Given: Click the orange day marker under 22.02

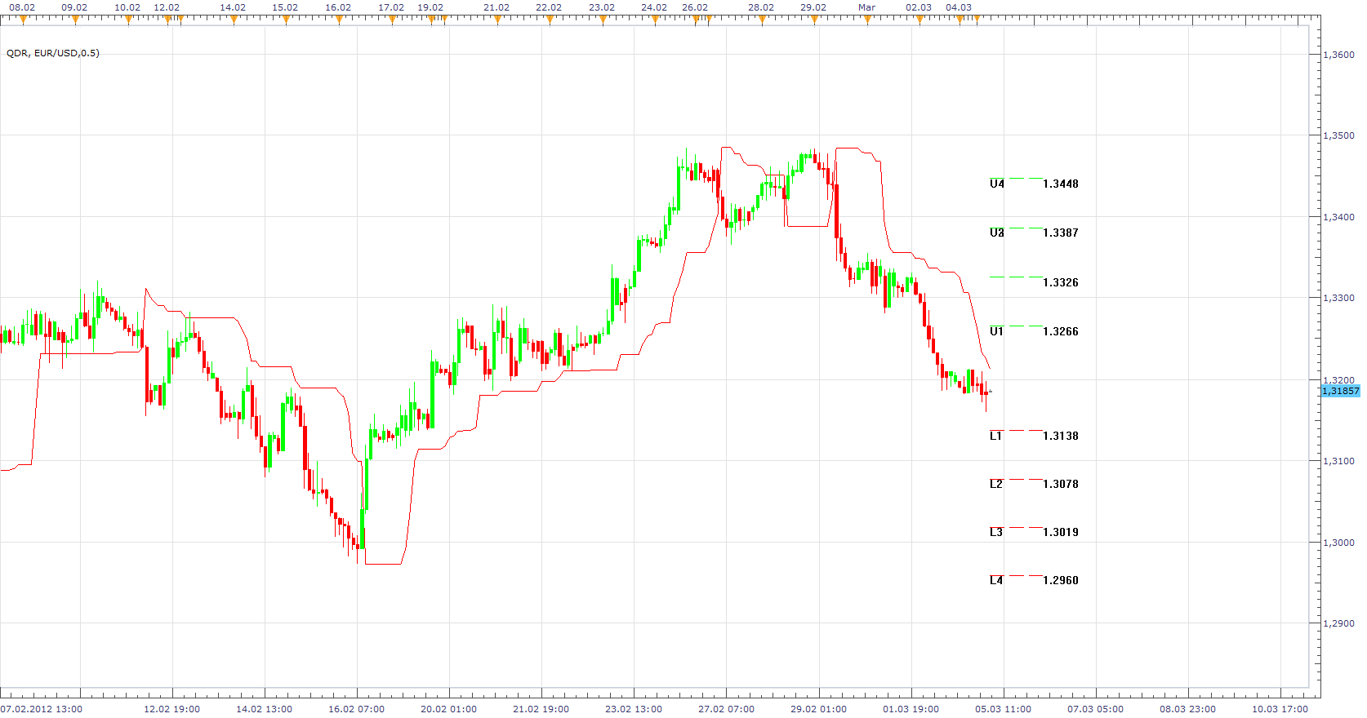Looking at the screenshot, I should pyautogui.click(x=550, y=20).
